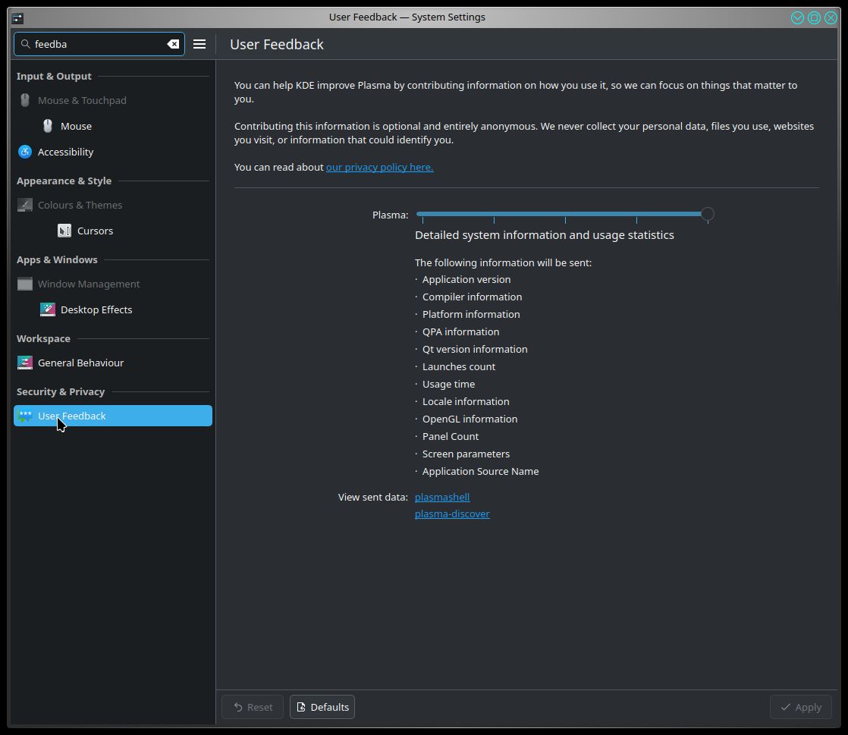Click the Apply button

801,707
